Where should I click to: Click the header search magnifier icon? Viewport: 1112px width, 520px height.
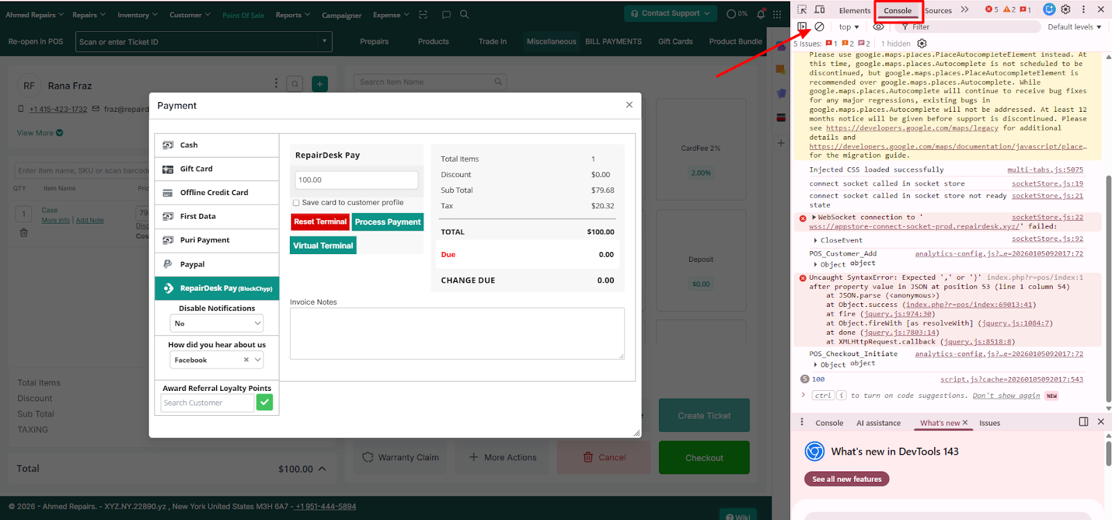point(464,14)
